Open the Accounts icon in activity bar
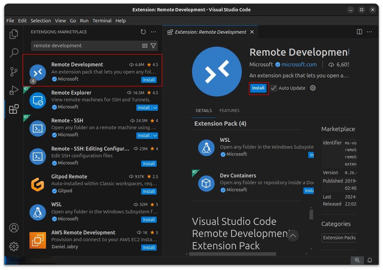 pos(14,228)
